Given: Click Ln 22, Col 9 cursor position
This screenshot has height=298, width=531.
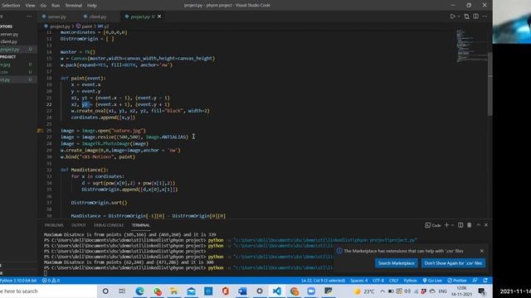Looking at the screenshot, I should pyautogui.click(x=323, y=281).
